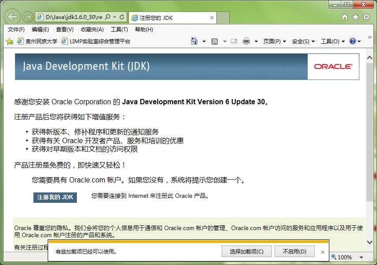This screenshot has height=265, width=377.
Task: Click the 注册我的 JDK button
Action: (x=55, y=197)
